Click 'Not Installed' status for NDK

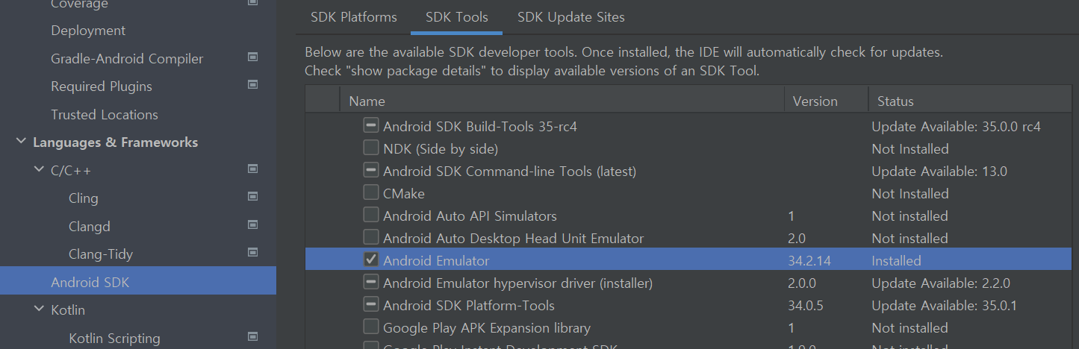tap(910, 148)
